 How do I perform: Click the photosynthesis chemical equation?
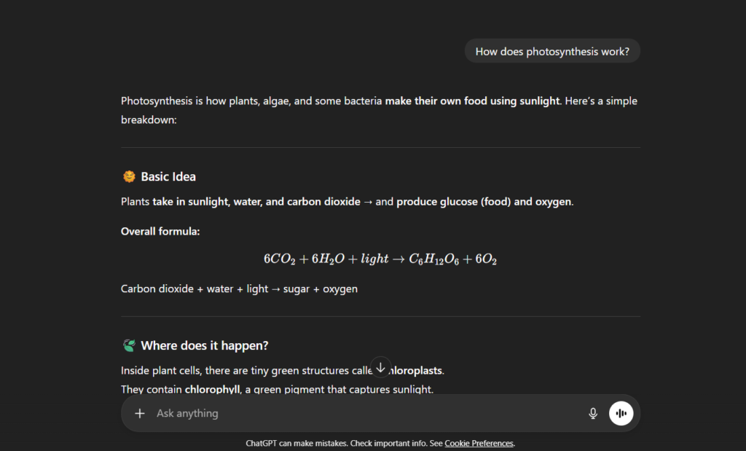click(380, 259)
